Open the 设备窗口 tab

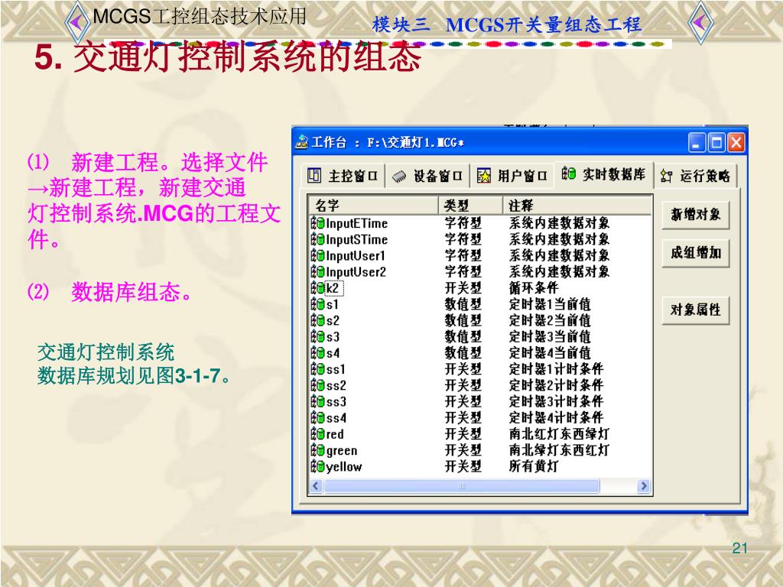coord(427,177)
